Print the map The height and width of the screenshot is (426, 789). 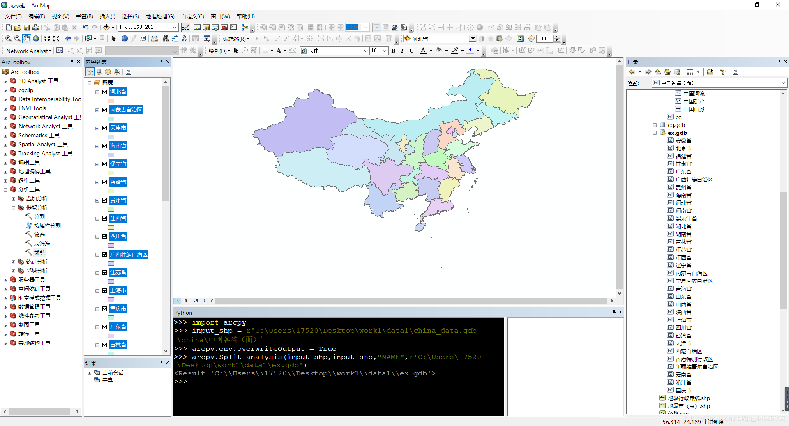tap(36, 28)
